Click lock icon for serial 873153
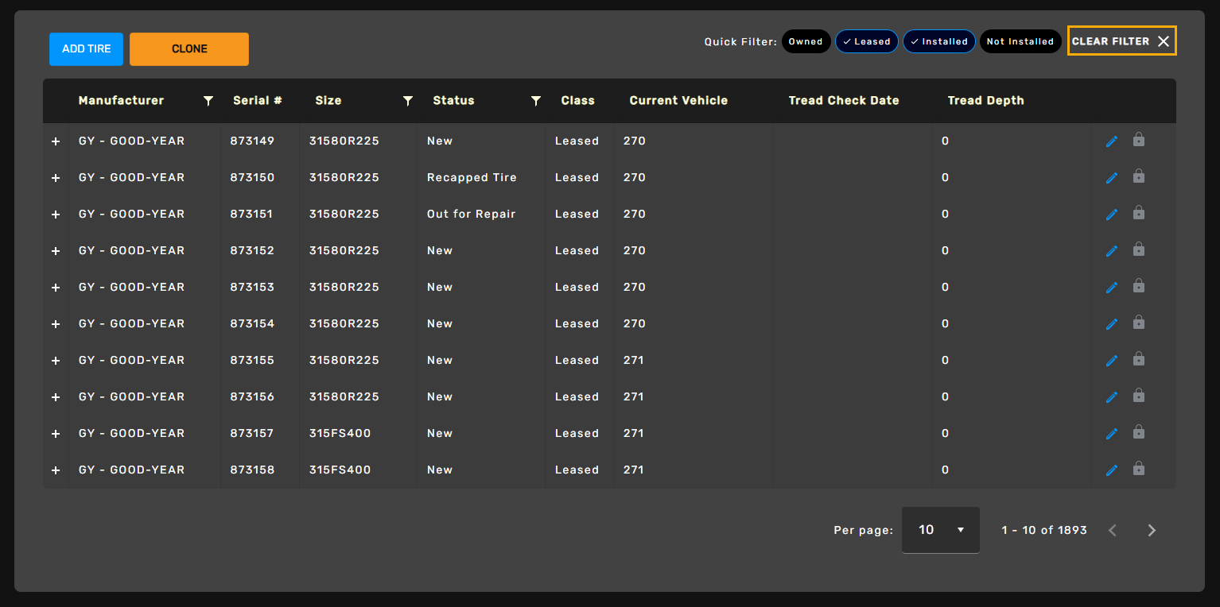 pos(1139,286)
